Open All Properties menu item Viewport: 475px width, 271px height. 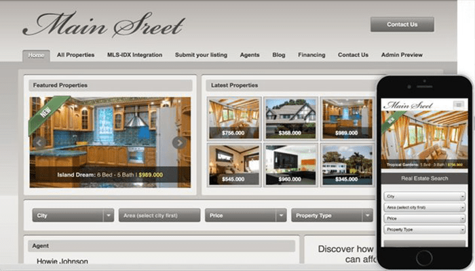click(x=75, y=55)
